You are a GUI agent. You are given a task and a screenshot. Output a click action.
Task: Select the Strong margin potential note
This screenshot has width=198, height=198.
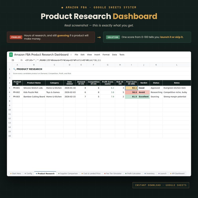tap(177, 97)
